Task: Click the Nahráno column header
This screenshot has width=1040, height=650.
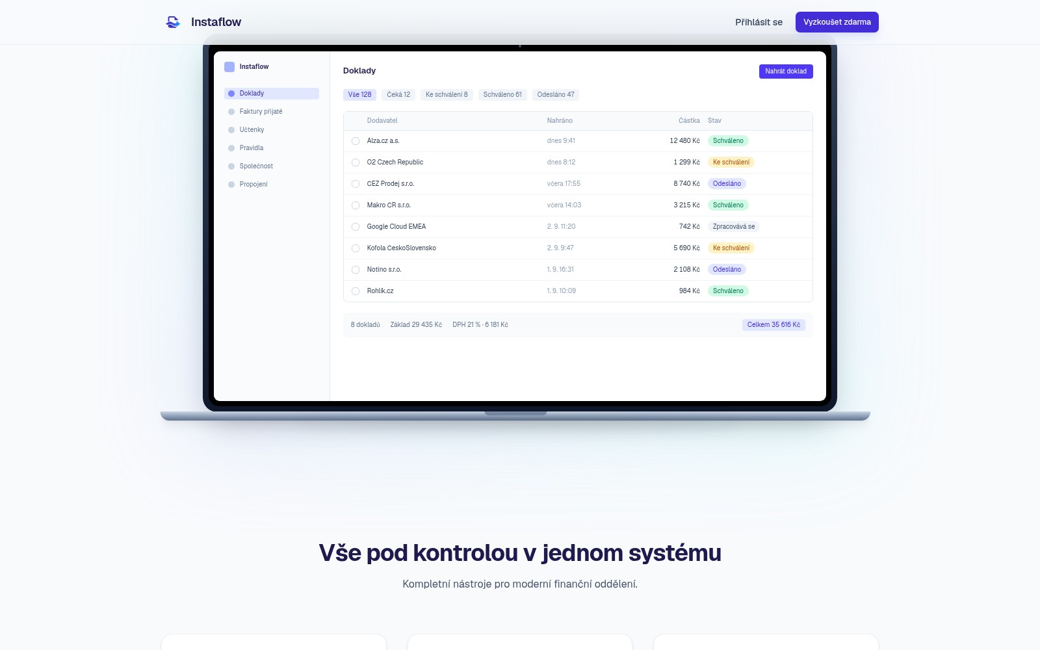Action: [x=560, y=121]
